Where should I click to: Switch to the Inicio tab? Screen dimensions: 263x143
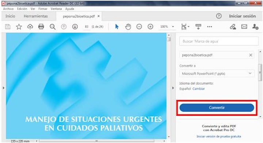tap(10, 16)
